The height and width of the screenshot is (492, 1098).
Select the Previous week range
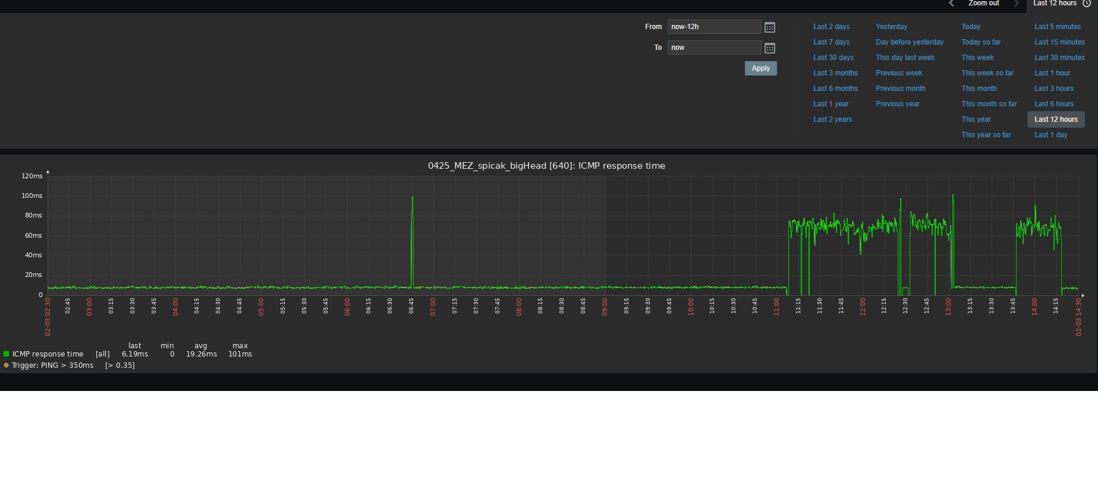(899, 73)
